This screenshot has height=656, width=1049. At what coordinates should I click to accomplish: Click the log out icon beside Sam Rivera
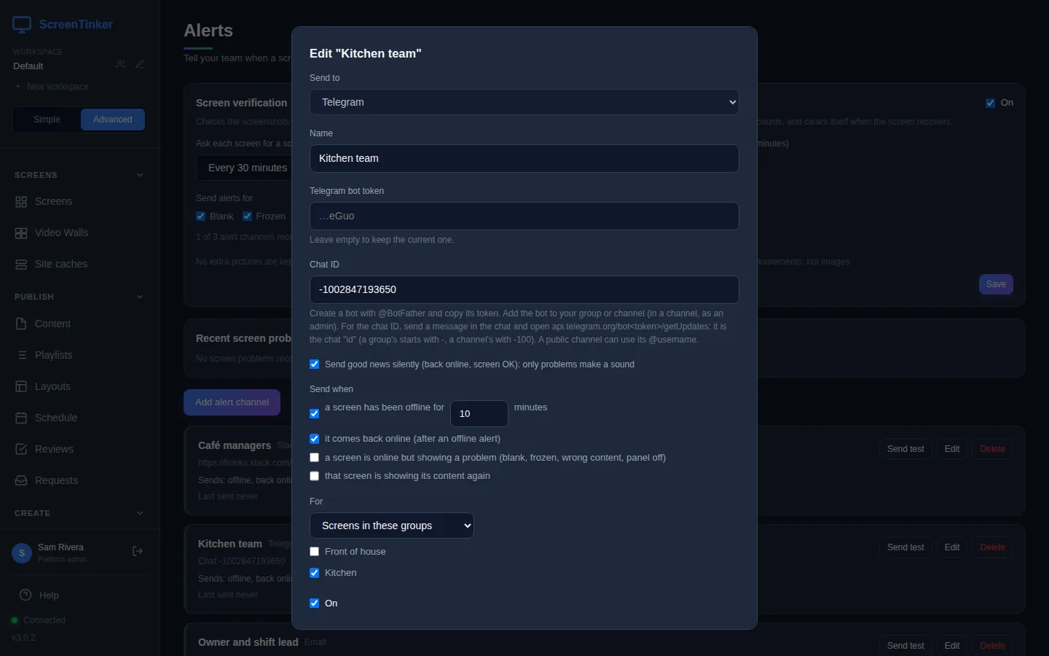pos(138,551)
